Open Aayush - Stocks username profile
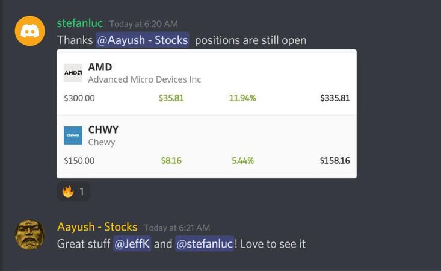This screenshot has width=441, height=271. pyautogui.click(x=97, y=227)
